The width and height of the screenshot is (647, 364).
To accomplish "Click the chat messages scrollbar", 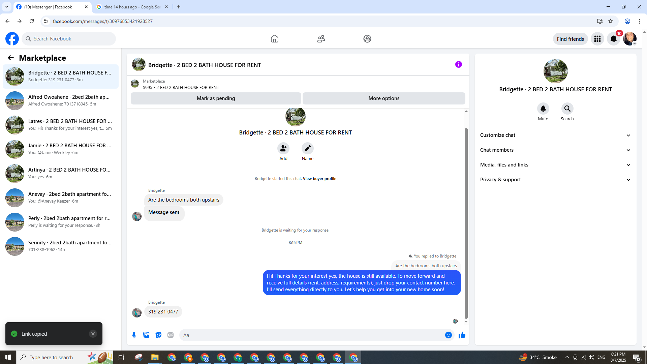I will (x=466, y=223).
